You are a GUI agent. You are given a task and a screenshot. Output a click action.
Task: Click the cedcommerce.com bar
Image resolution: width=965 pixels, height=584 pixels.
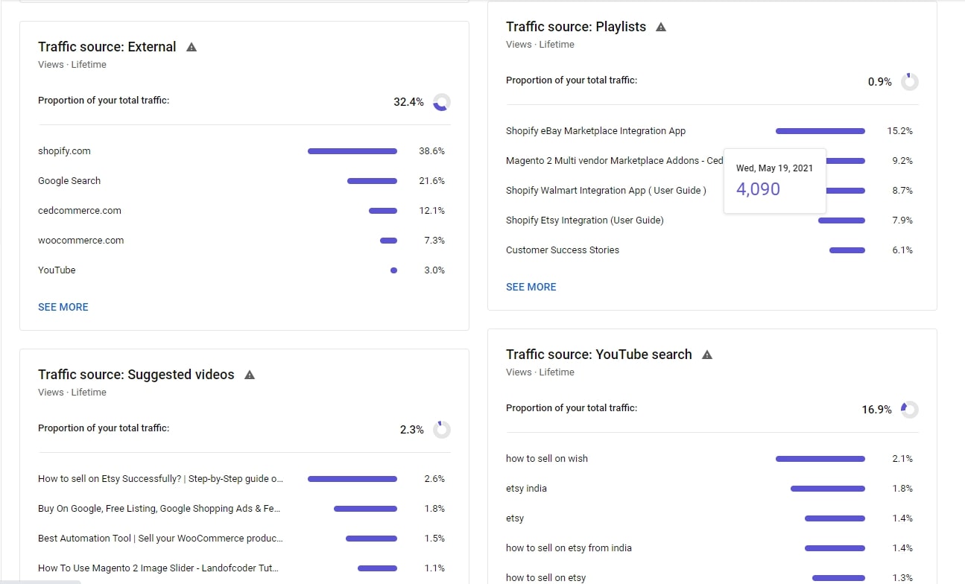click(383, 211)
